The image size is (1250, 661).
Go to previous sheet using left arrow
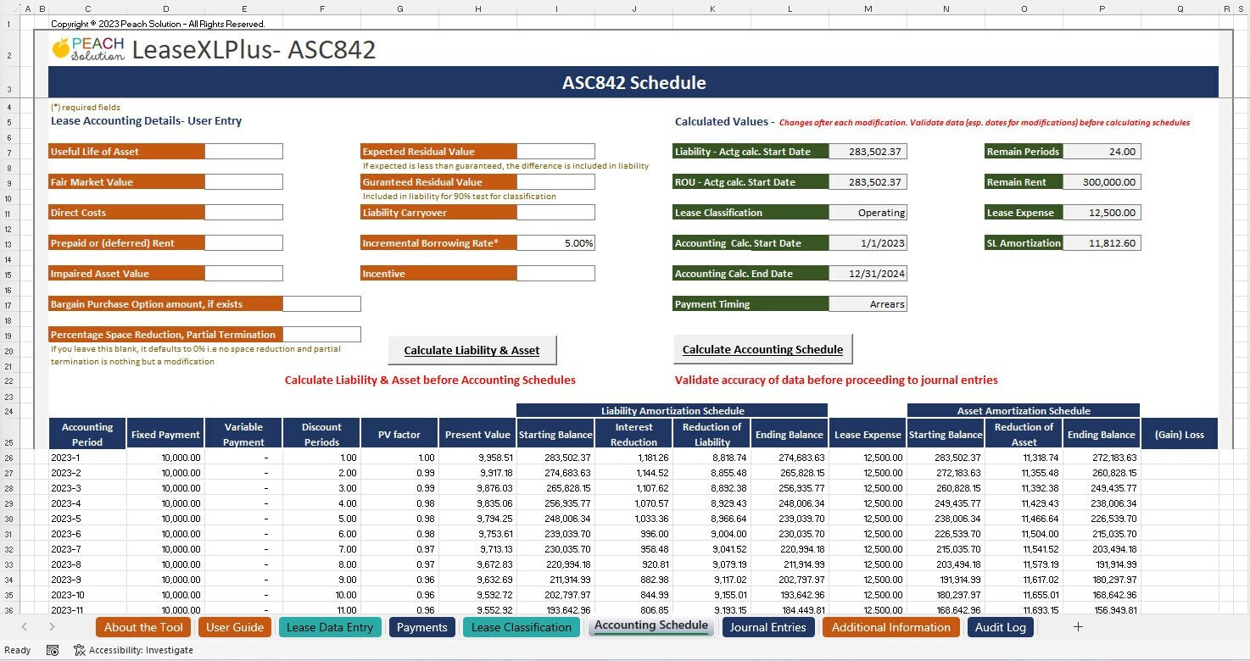(x=24, y=627)
